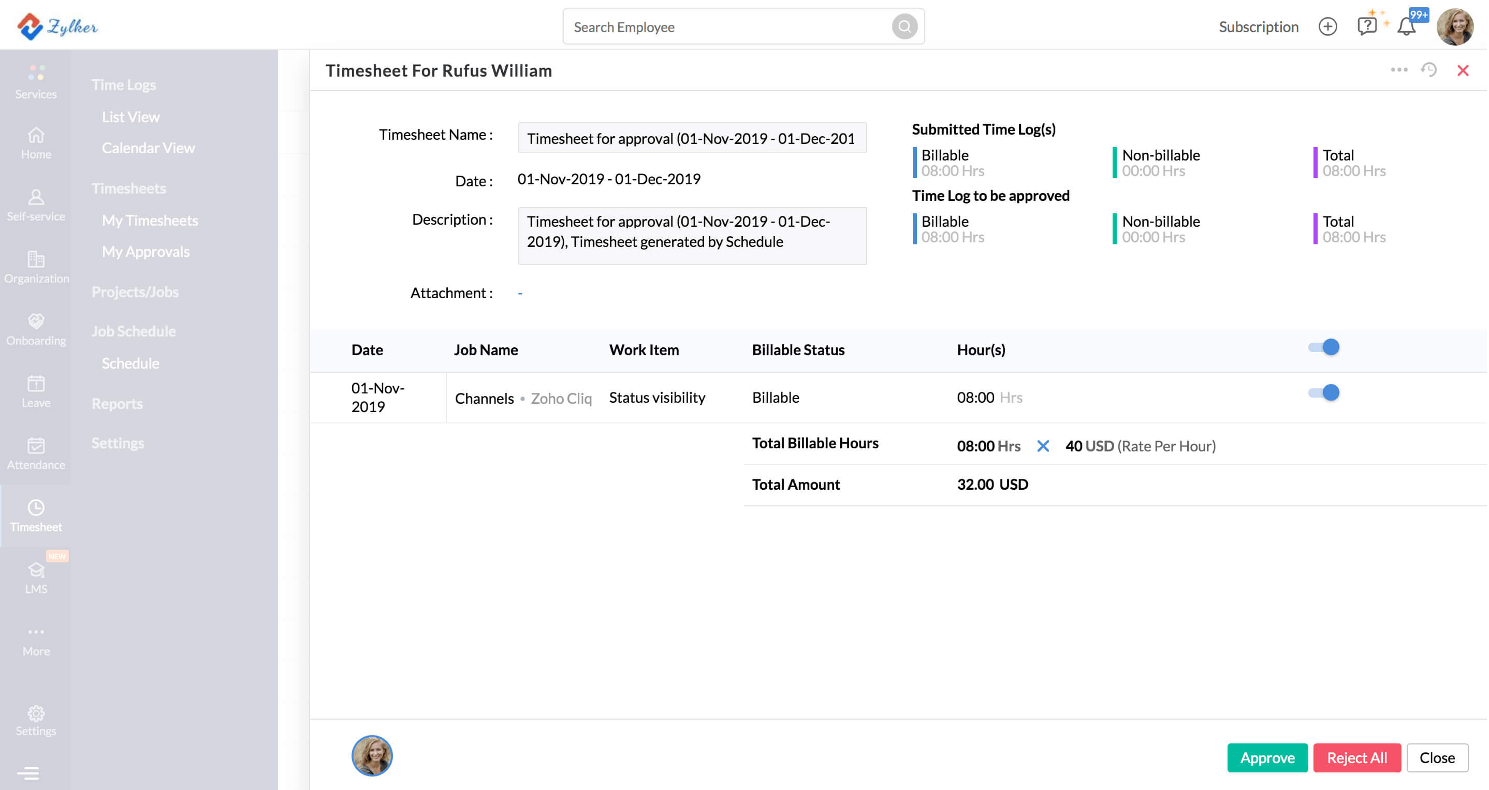The height and width of the screenshot is (790, 1489).
Task: Open the Attendance module in sidebar
Action: click(36, 453)
